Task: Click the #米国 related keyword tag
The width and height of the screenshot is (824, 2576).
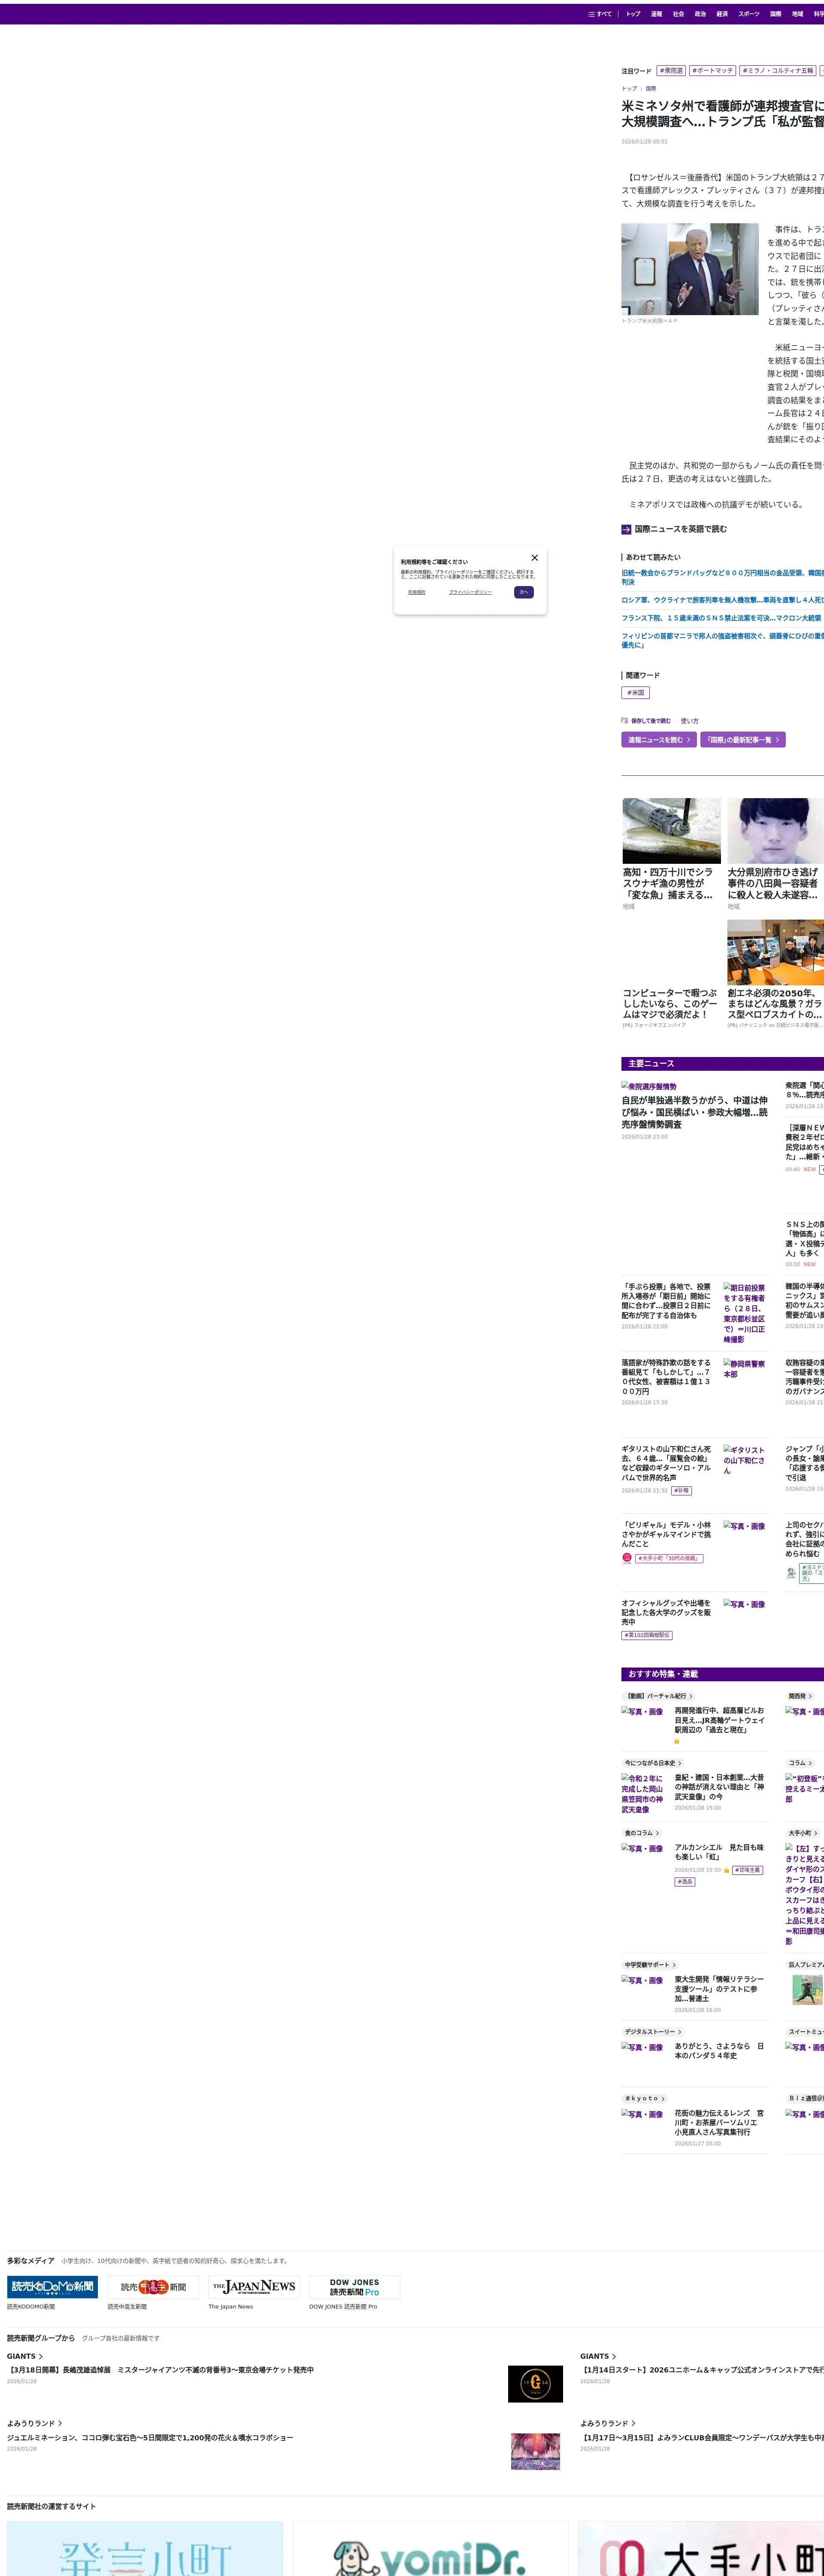Action: point(635,692)
